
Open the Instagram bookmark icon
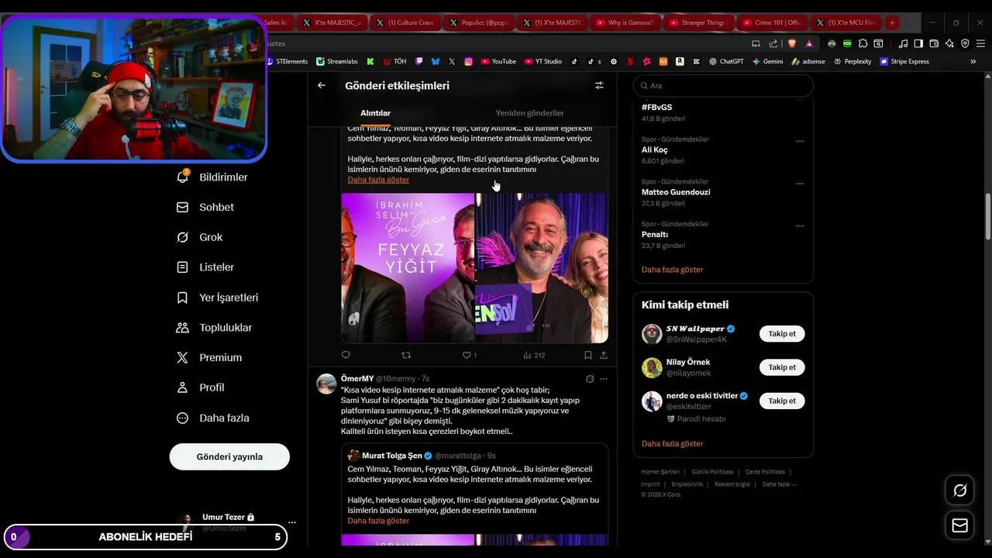point(468,61)
